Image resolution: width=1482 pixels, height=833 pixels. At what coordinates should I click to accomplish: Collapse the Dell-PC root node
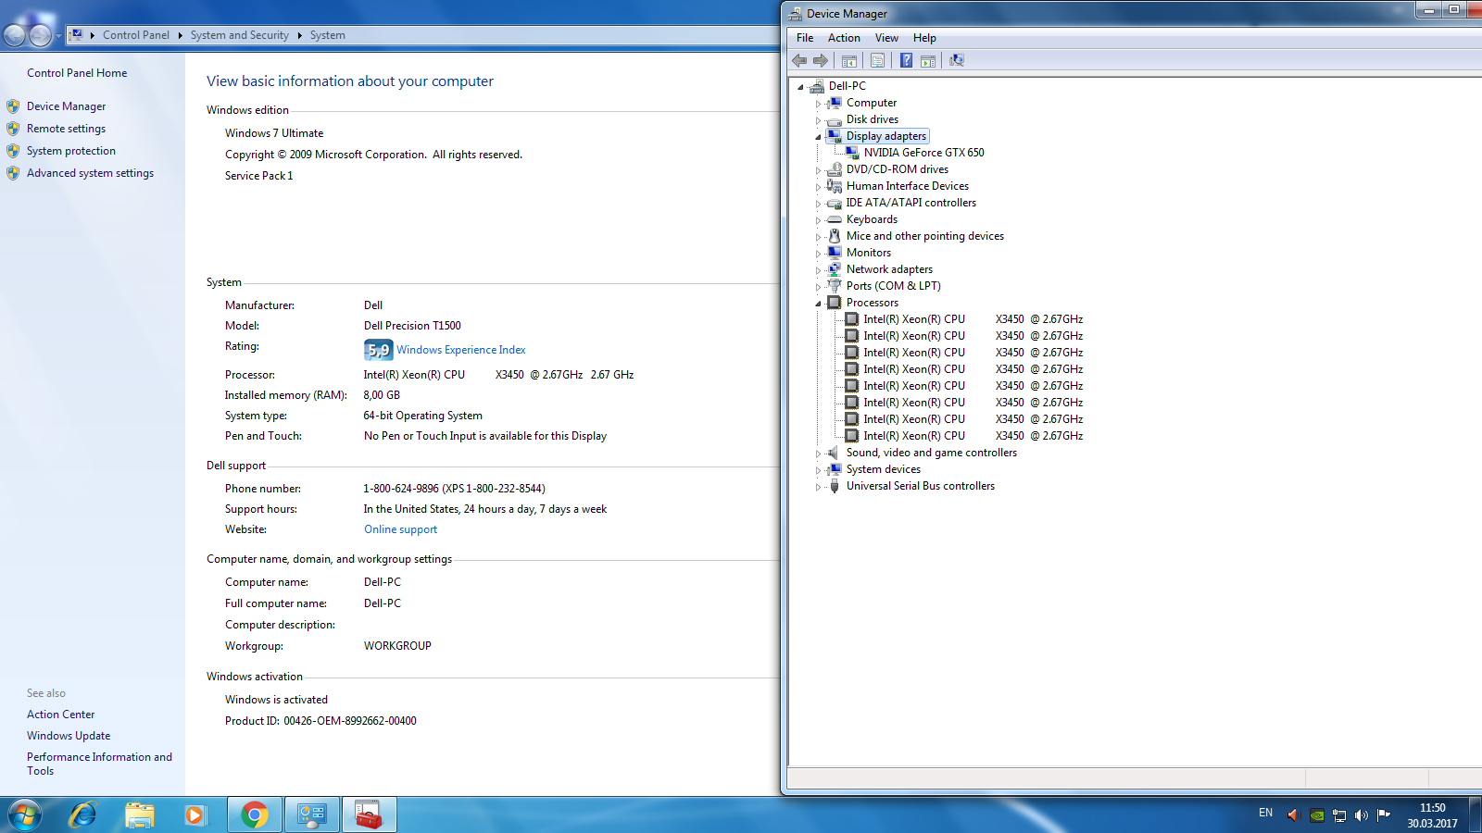click(801, 87)
